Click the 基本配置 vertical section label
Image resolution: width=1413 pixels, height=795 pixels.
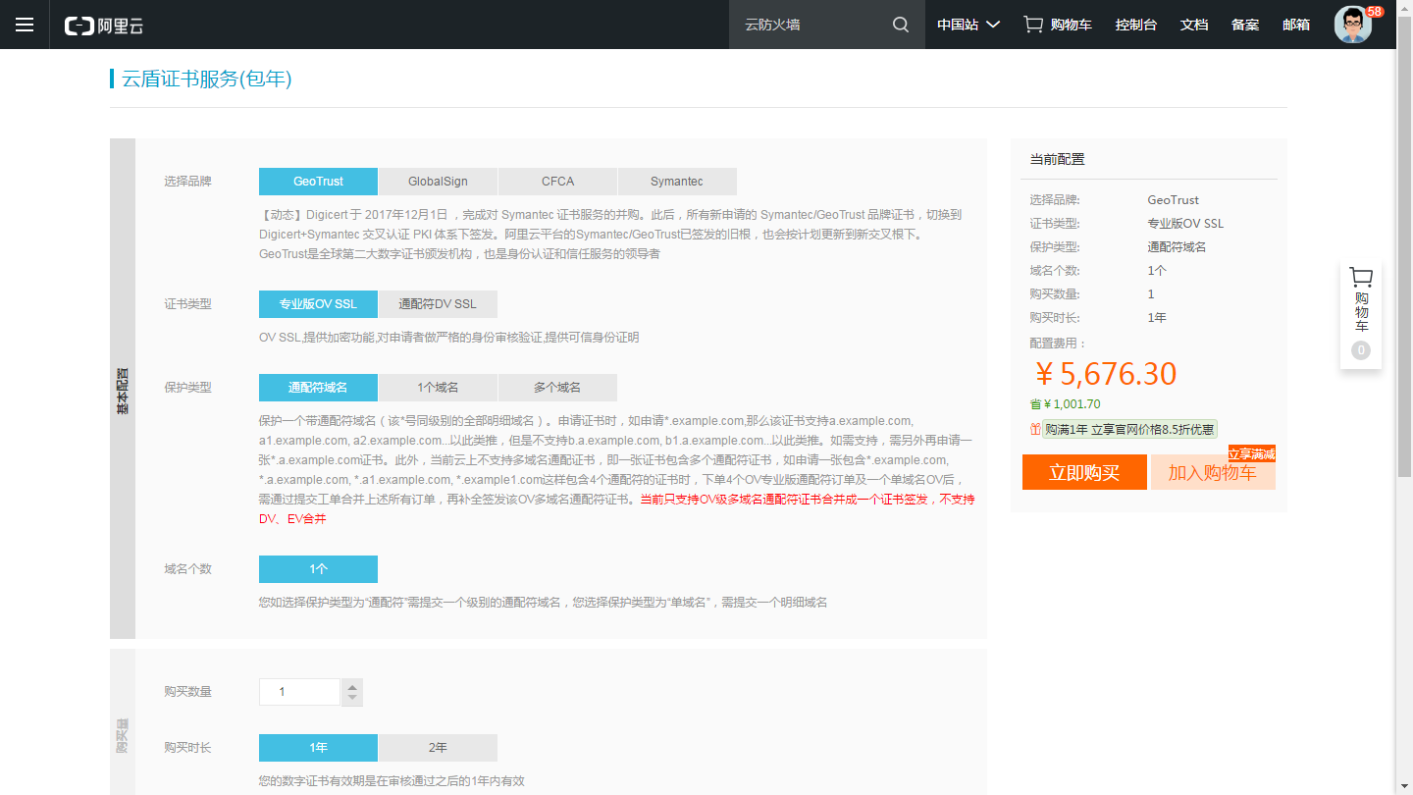click(123, 390)
